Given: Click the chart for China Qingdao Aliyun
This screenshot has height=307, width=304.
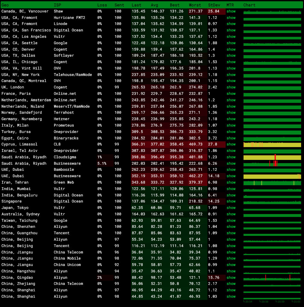Looking at the screenshot, I should [272, 278].
